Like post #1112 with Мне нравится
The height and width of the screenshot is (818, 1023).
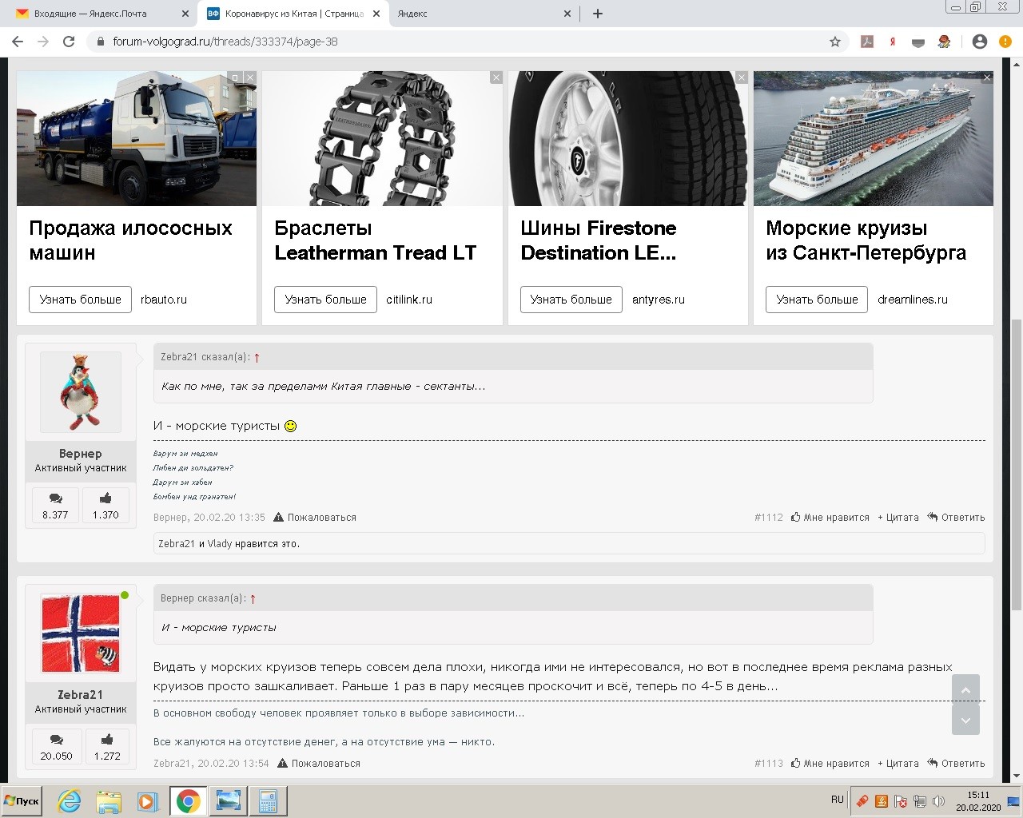830,518
